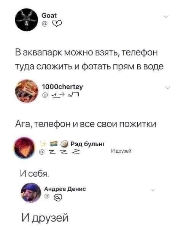178x230 pixels.
Task: Select the reply text "И себя."
Action: pos(35,174)
